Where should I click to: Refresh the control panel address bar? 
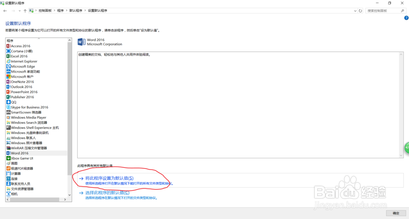coord(360,11)
